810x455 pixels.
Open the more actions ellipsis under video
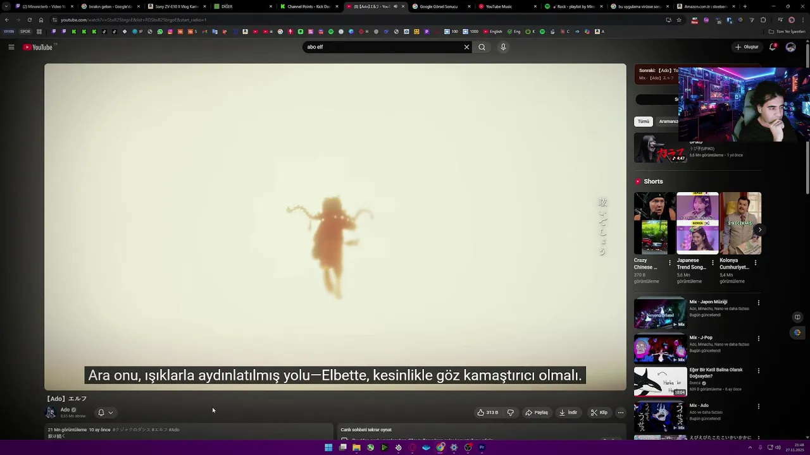[621, 413]
